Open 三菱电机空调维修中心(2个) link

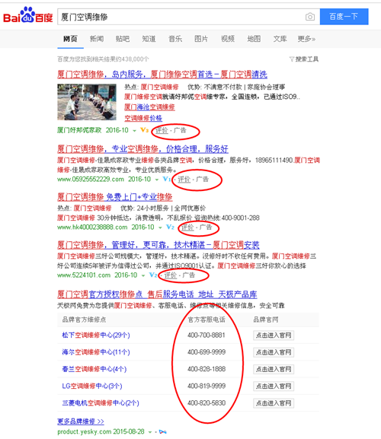tap(101, 403)
